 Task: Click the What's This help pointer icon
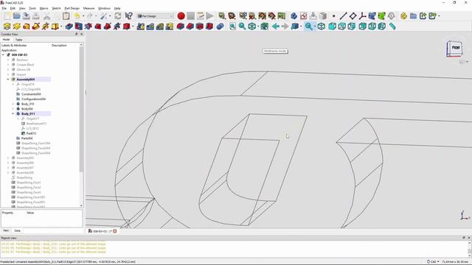click(x=128, y=16)
